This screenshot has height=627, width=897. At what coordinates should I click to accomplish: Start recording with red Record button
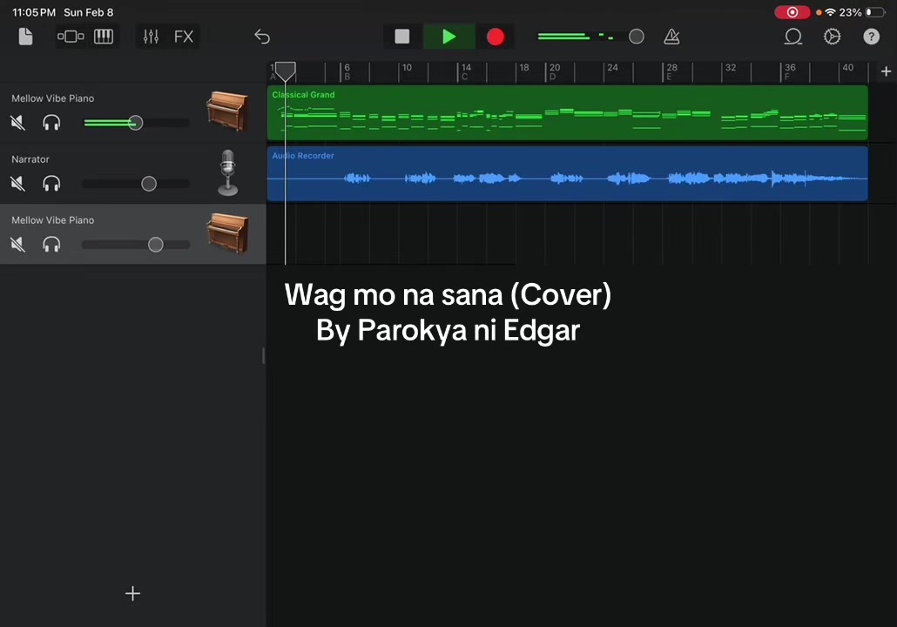(x=496, y=37)
